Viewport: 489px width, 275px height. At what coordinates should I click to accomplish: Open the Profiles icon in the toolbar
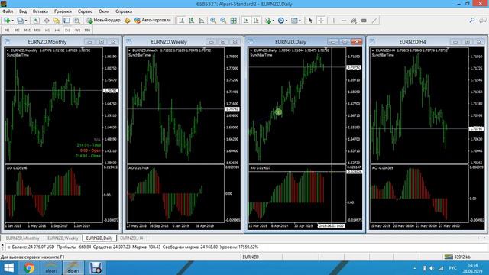[x=20, y=21]
